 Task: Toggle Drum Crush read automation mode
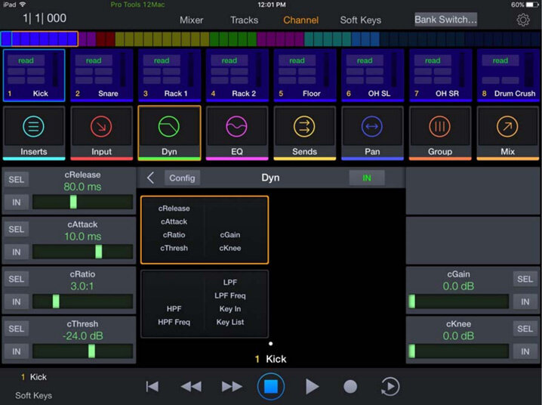tap(500, 60)
